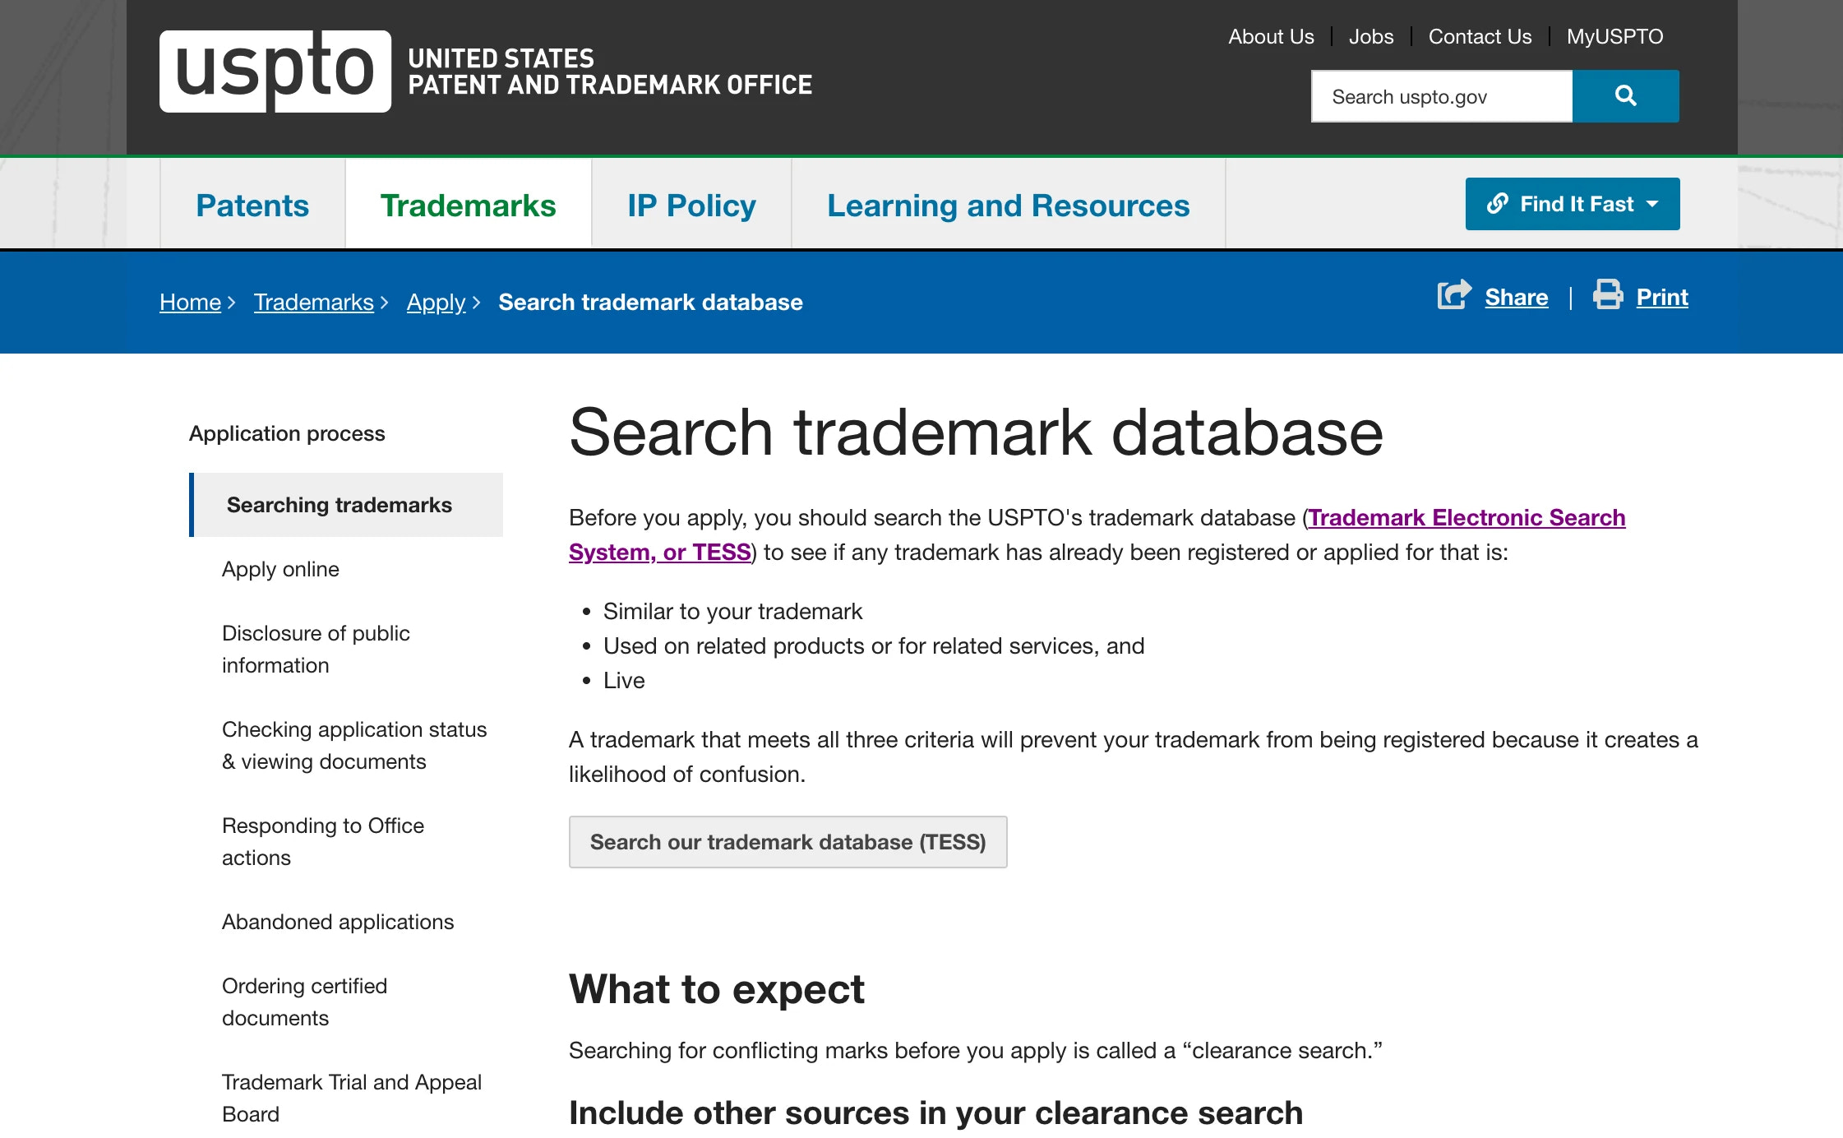This screenshot has width=1843, height=1138.
Task: Switch to the Patents tab
Action: (252, 206)
